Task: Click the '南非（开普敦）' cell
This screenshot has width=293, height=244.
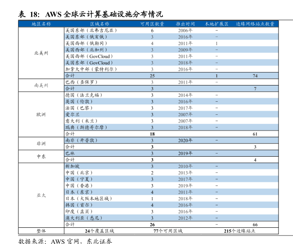Action: (82, 140)
